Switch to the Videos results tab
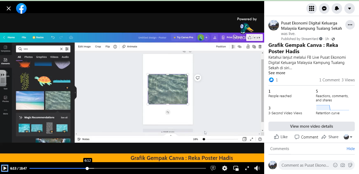This screenshot has width=359, height=174. 54,57
